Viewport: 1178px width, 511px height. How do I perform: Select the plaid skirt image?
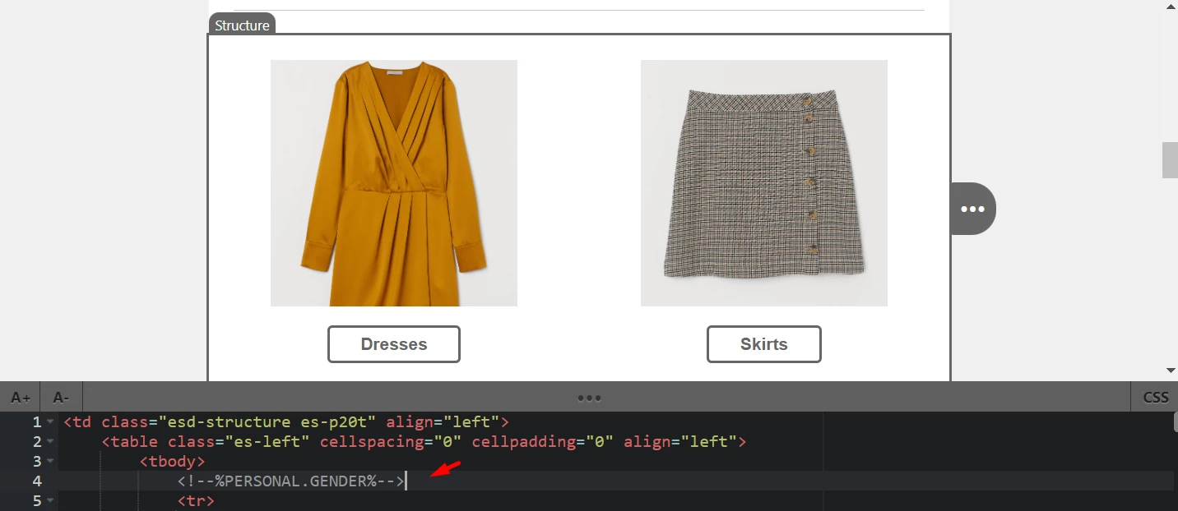pyautogui.click(x=764, y=183)
